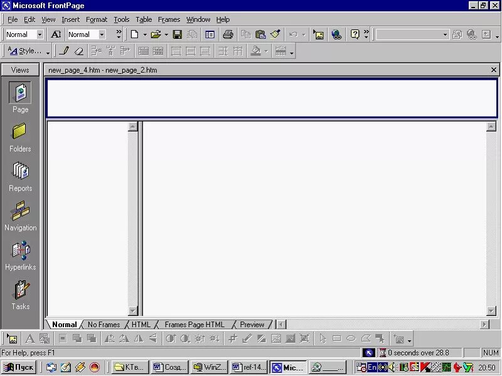The height and width of the screenshot is (376, 502).
Task: Select the Normal editing tab
Action: point(64,325)
